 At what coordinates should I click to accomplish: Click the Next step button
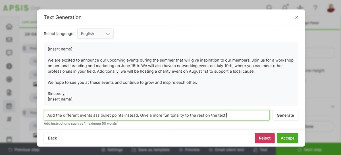point(309,149)
